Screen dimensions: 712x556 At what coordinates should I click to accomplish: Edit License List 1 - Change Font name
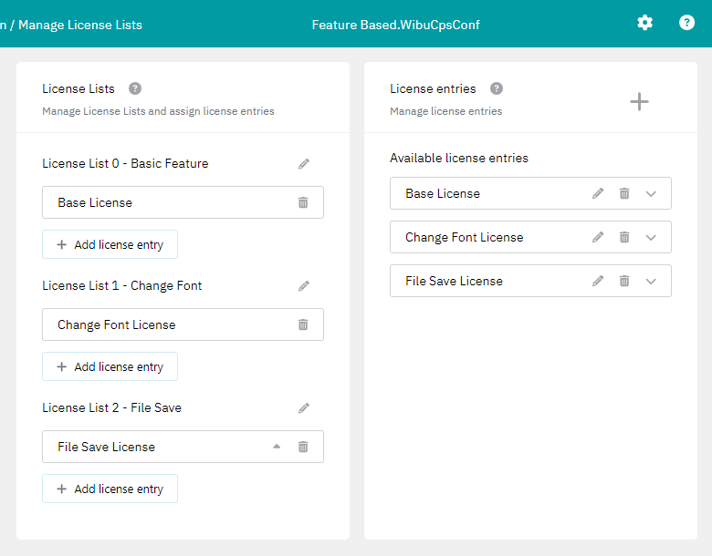pos(304,286)
